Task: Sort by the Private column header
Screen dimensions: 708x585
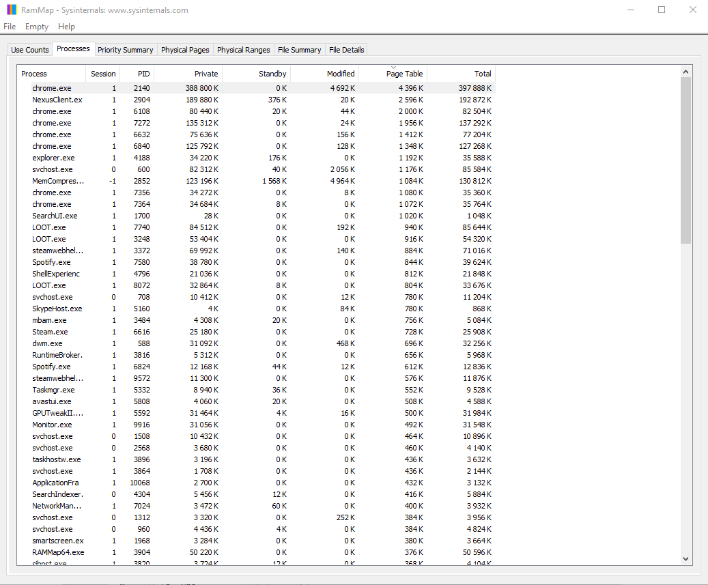Action: click(x=188, y=74)
